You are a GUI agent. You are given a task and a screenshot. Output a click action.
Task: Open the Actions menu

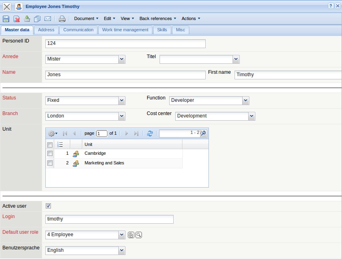click(x=190, y=19)
